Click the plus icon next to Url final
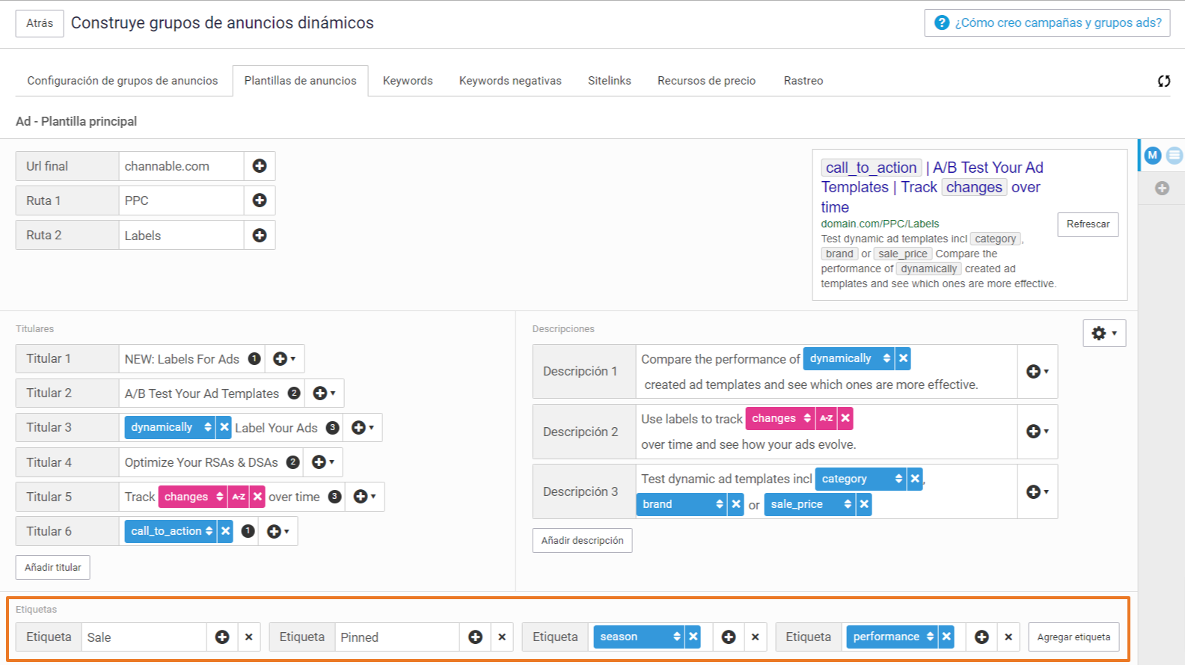This screenshot has width=1185, height=665. 260,166
